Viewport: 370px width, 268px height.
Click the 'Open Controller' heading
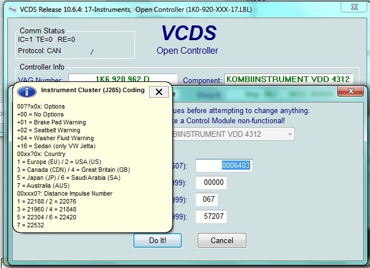pyautogui.click(x=188, y=50)
